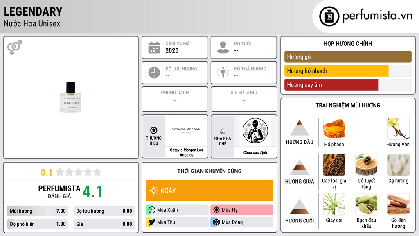This screenshot has width=419, height=236.
Task: Open the Chưa xác định perfumer link
Action: point(255,152)
